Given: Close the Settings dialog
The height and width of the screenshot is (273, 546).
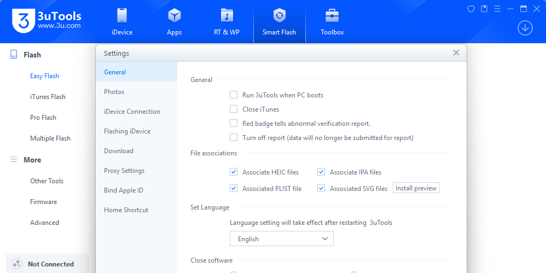Looking at the screenshot, I should point(456,53).
